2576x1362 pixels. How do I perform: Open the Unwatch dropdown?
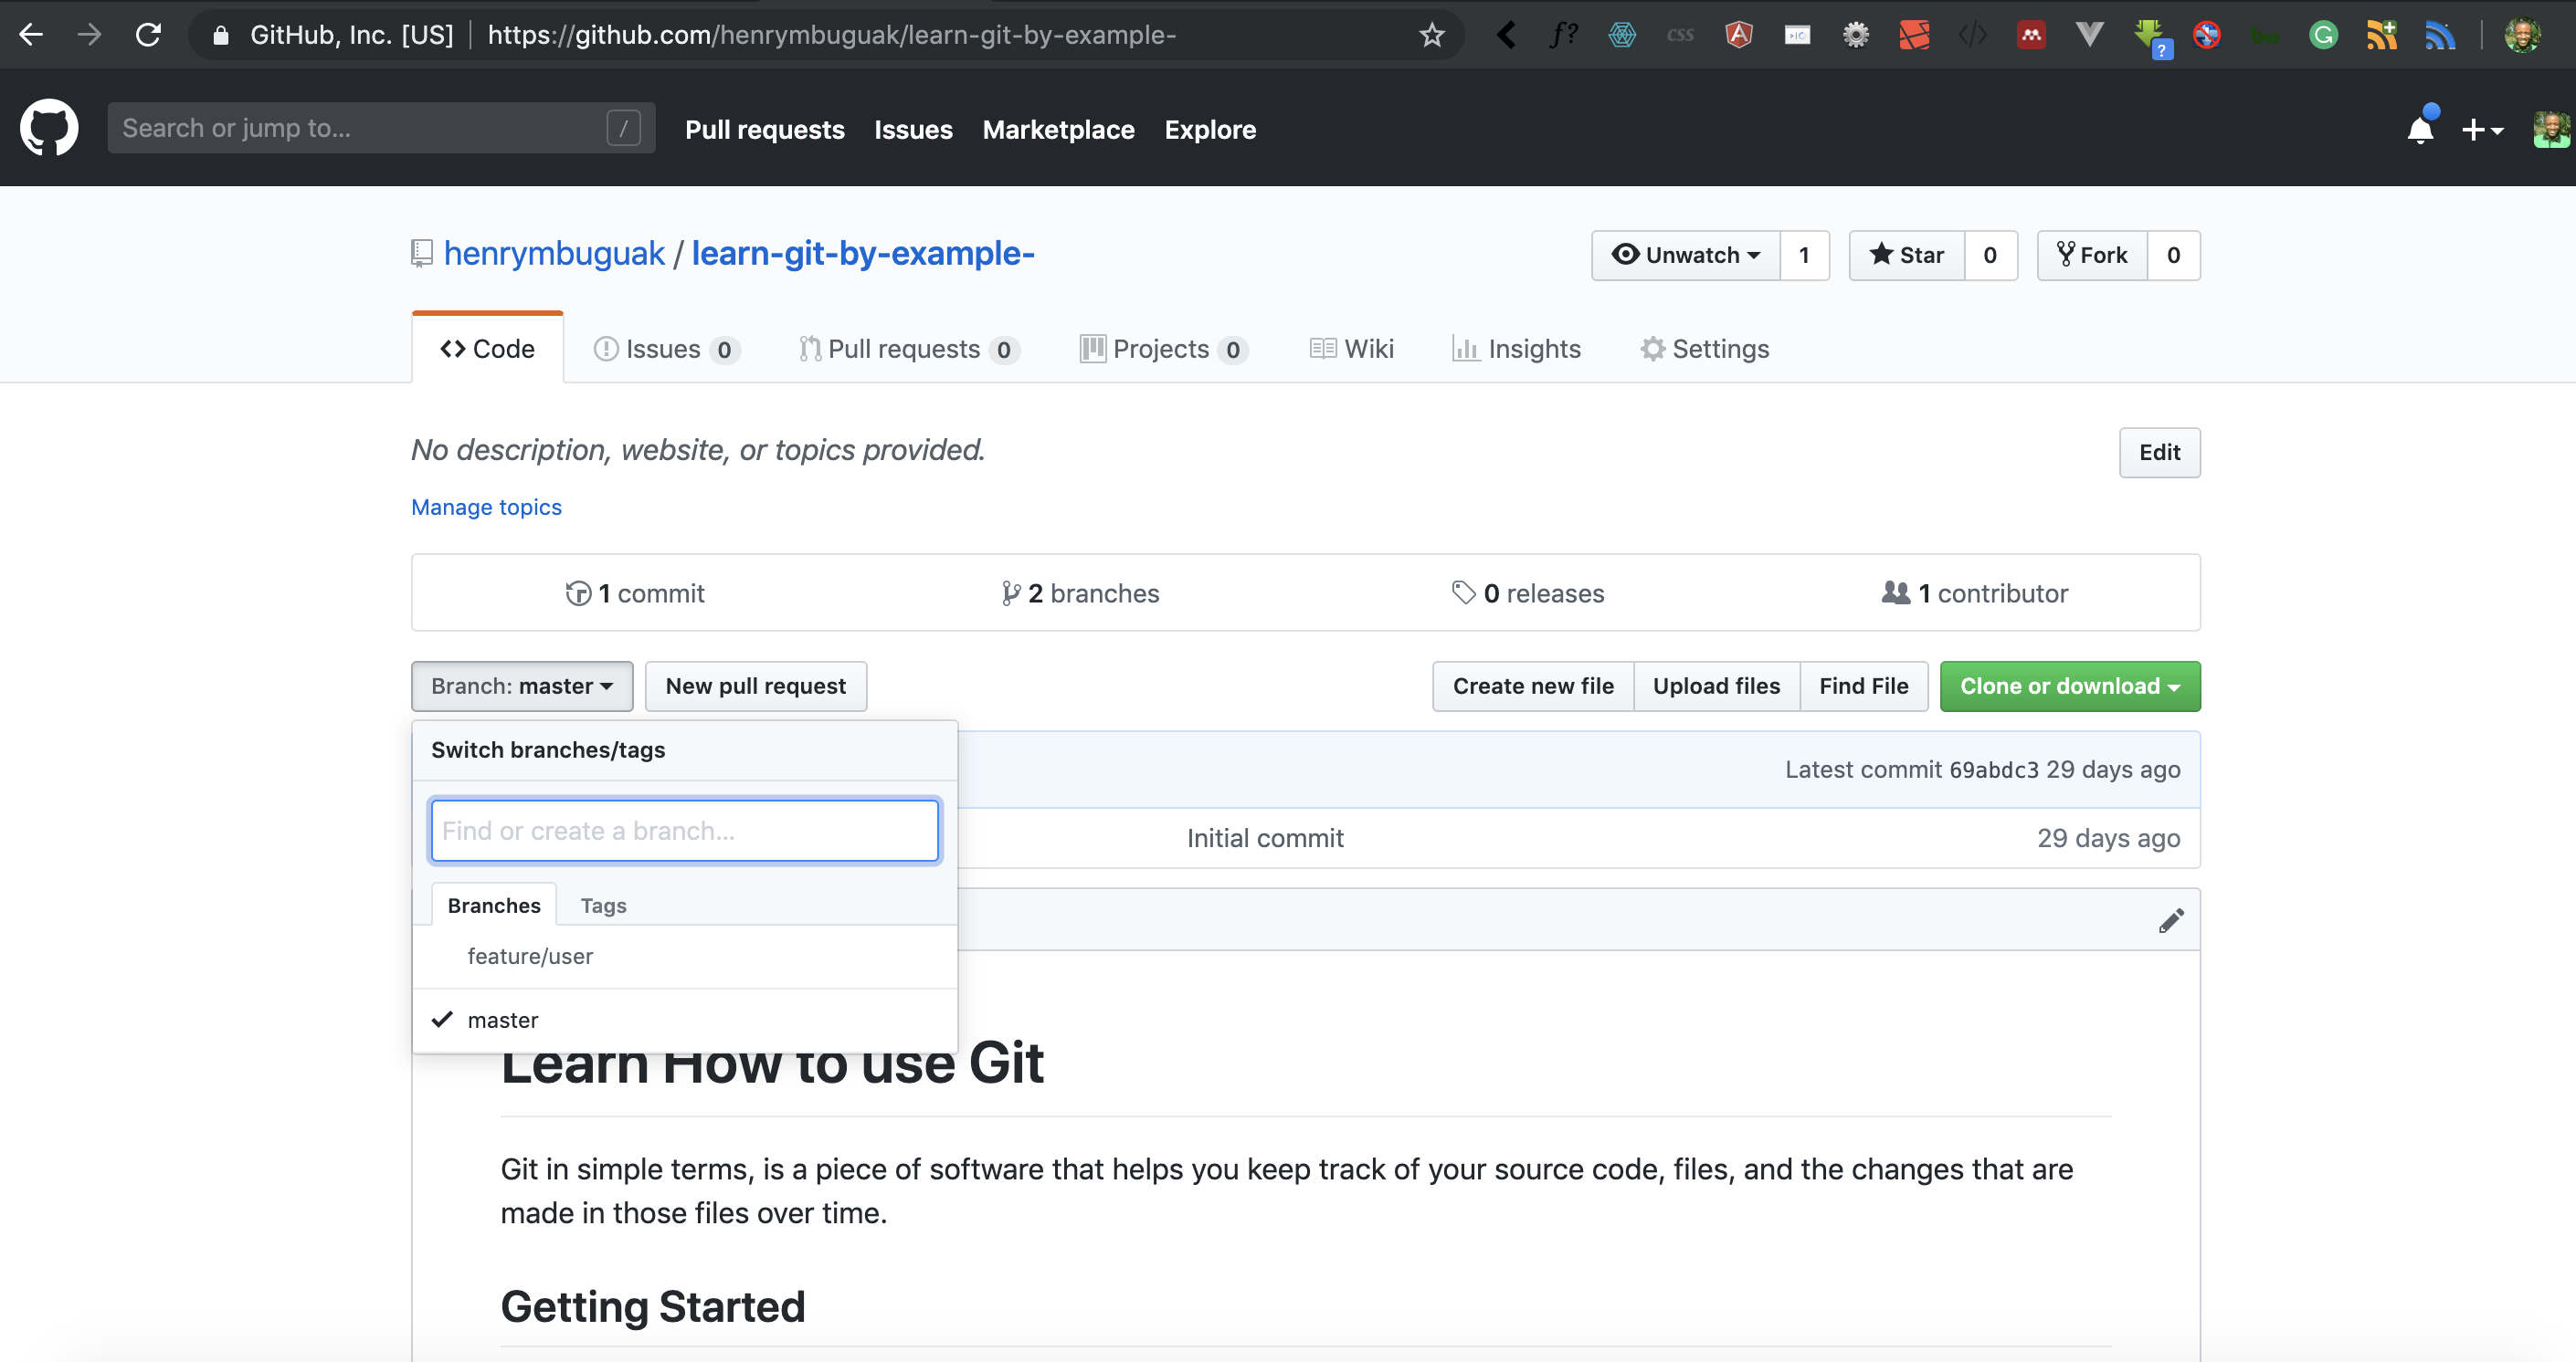tap(1686, 256)
